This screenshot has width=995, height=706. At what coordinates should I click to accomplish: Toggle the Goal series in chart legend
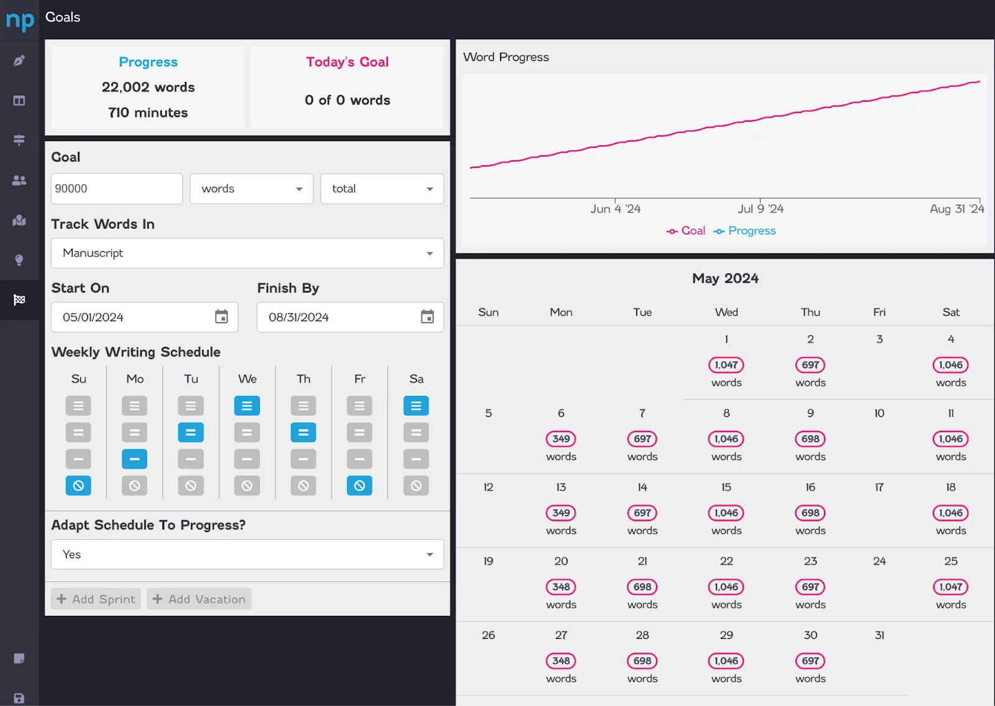point(685,231)
